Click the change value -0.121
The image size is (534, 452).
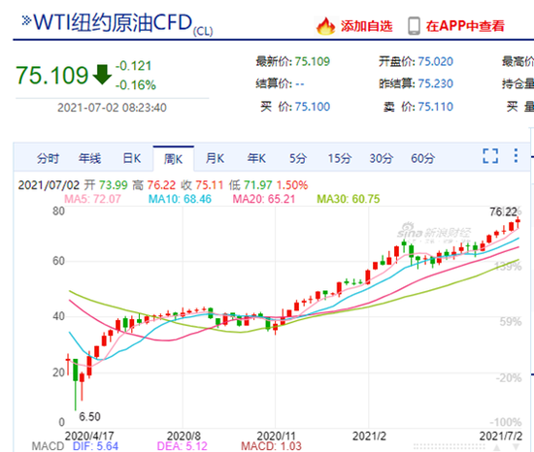coord(133,66)
